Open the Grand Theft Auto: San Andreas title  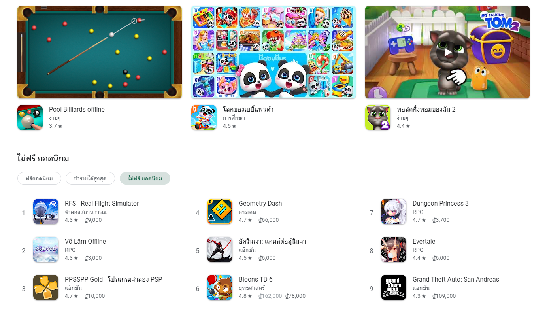[456, 279]
